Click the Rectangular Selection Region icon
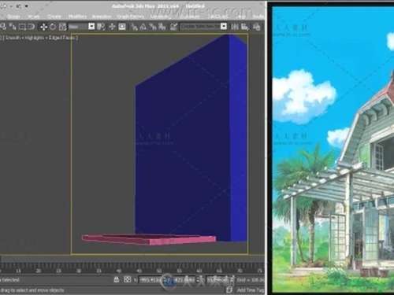The image size is (394, 295). [22, 27]
